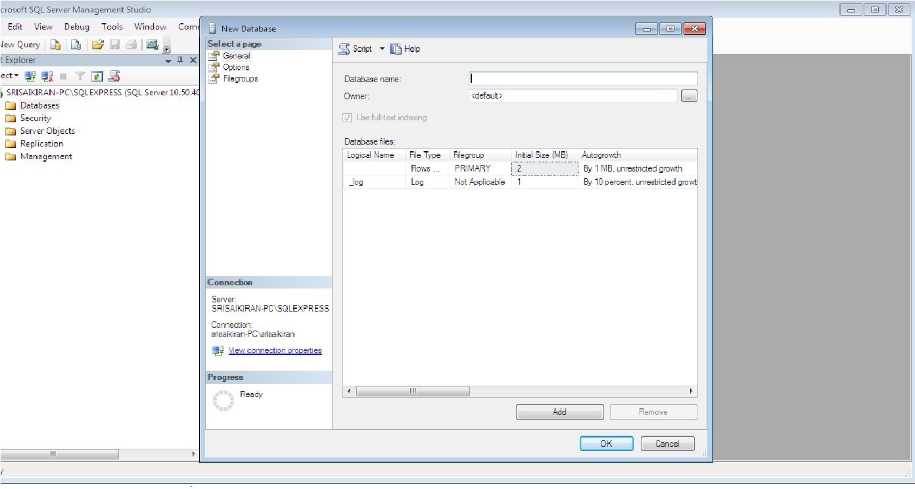This screenshot has width=915, height=489.
Task: Click the Not Applicable filegroup cell
Action: [x=481, y=182]
